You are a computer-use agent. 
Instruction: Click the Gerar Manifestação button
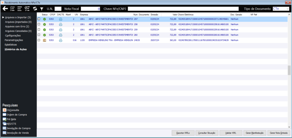point(255,133)
